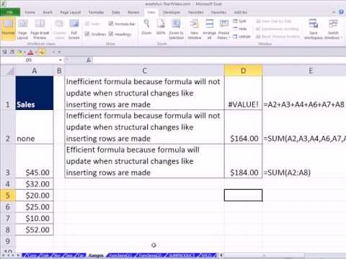Viewport: 346px width, 259px height.
Task: Open the Developer tab
Action: (172, 12)
